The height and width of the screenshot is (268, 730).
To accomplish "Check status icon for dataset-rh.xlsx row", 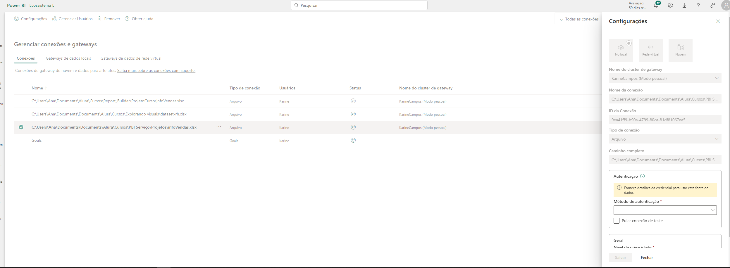I will pyautogui.click(x=353, y=114).
